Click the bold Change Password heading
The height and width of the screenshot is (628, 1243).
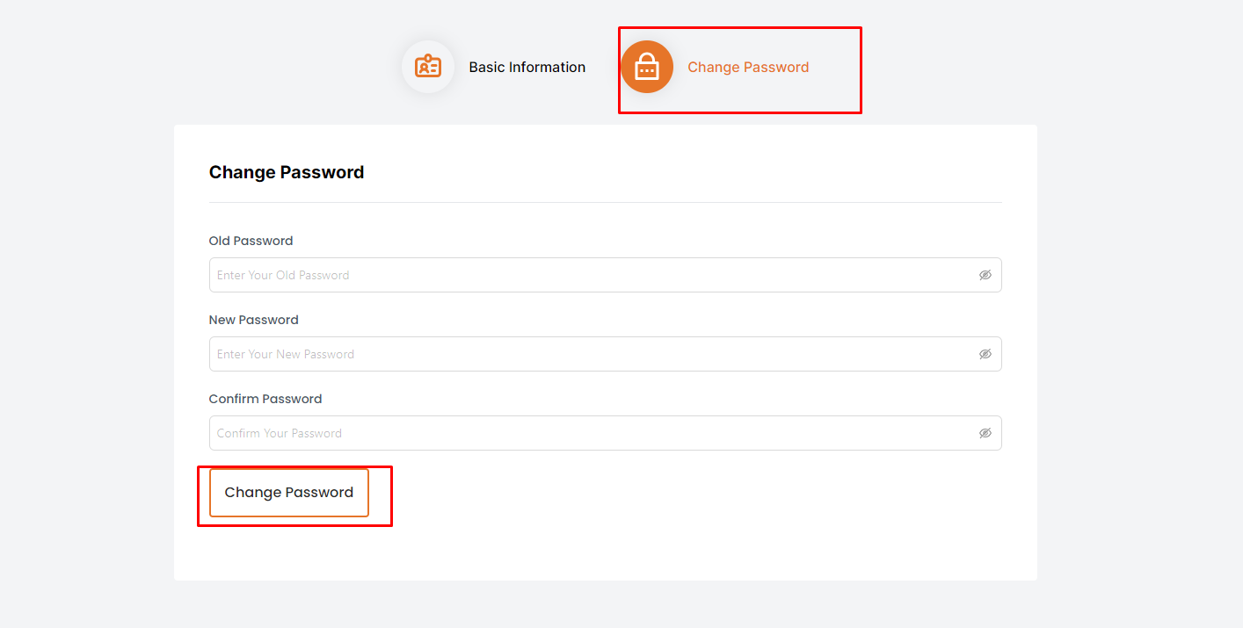pos(286,172)
